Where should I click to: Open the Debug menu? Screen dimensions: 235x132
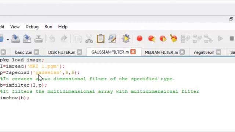point(32,27)
